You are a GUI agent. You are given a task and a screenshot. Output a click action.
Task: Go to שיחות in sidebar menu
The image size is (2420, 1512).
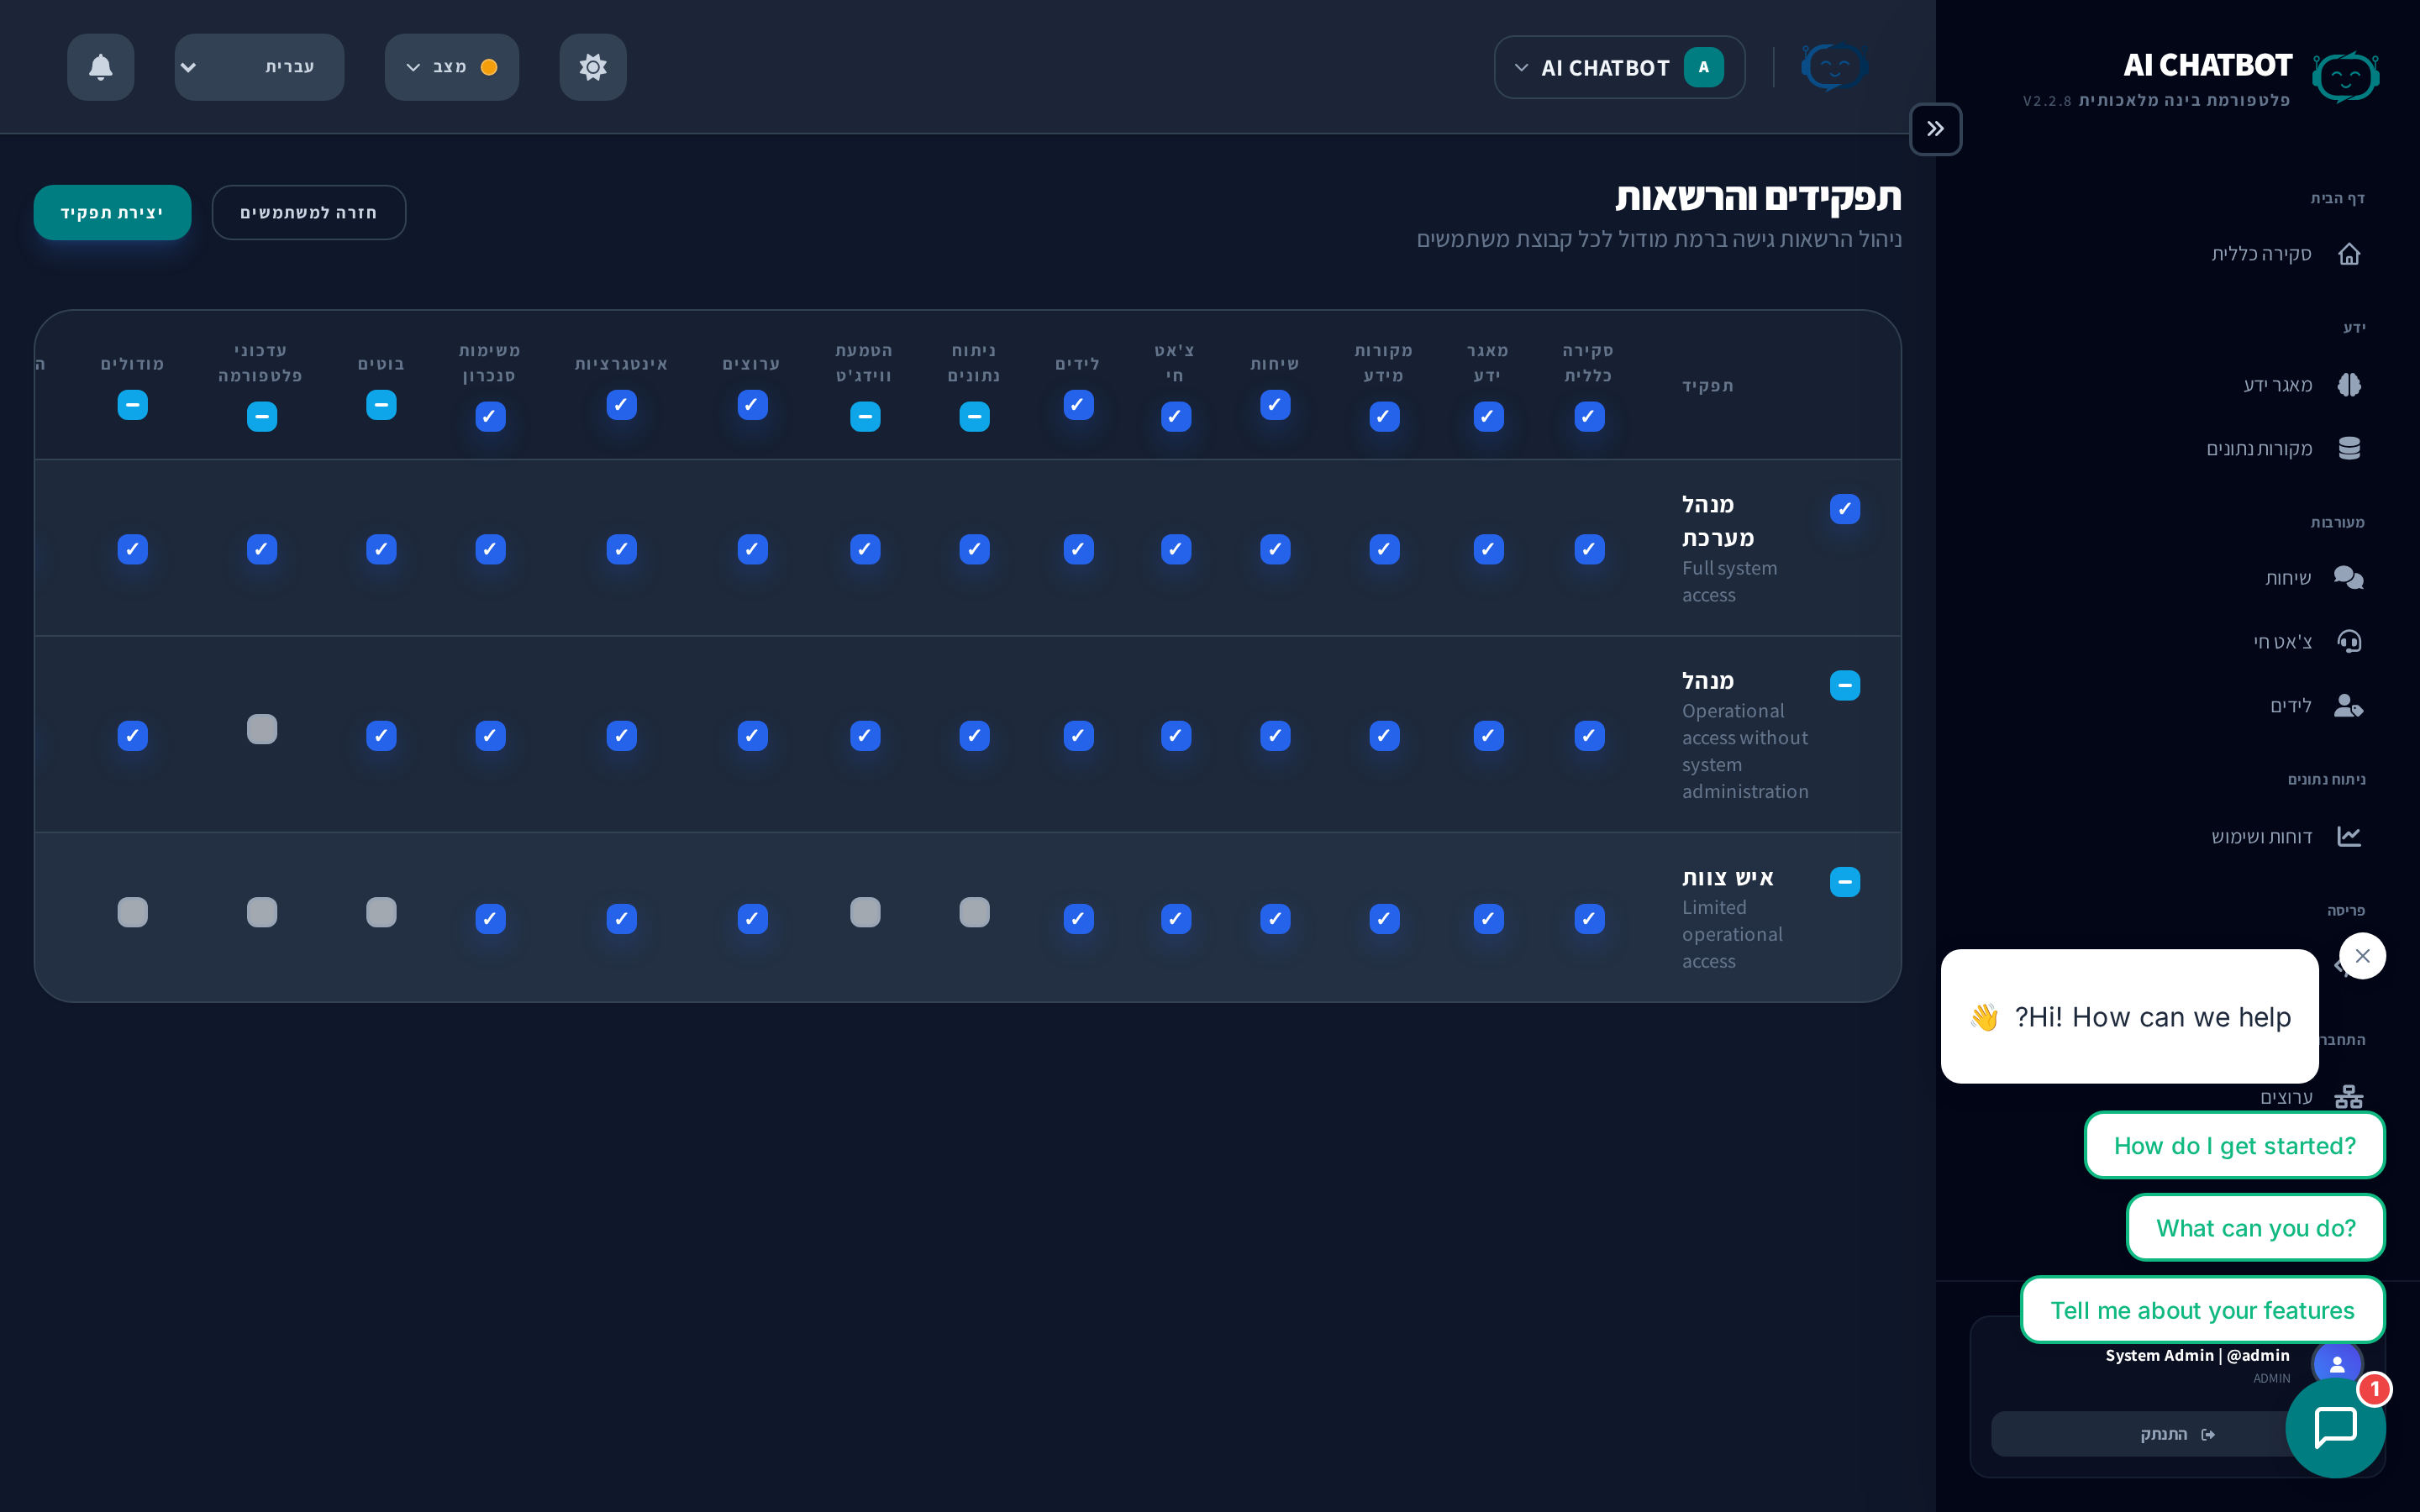pos(2287,578)
